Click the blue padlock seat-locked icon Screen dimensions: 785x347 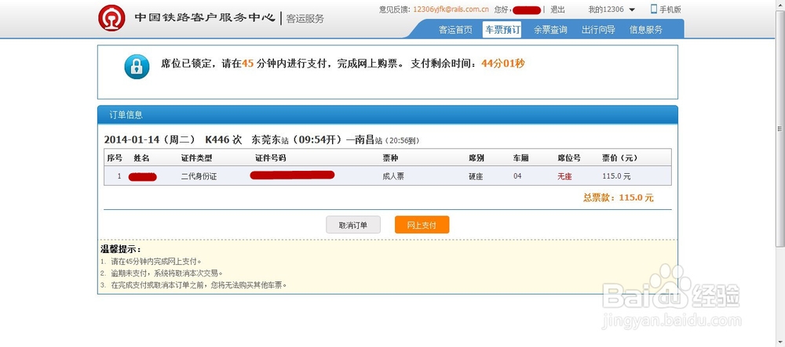coord(137,67)
